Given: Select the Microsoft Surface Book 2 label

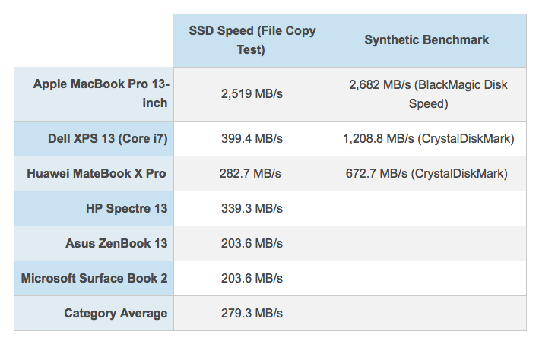Looking at the screenshot, I should (x=94, y=278).
